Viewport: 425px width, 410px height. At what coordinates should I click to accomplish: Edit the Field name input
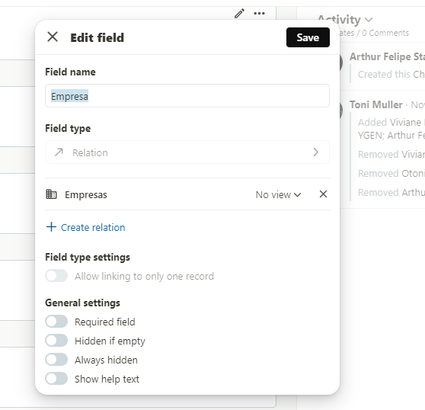[187, 96]
